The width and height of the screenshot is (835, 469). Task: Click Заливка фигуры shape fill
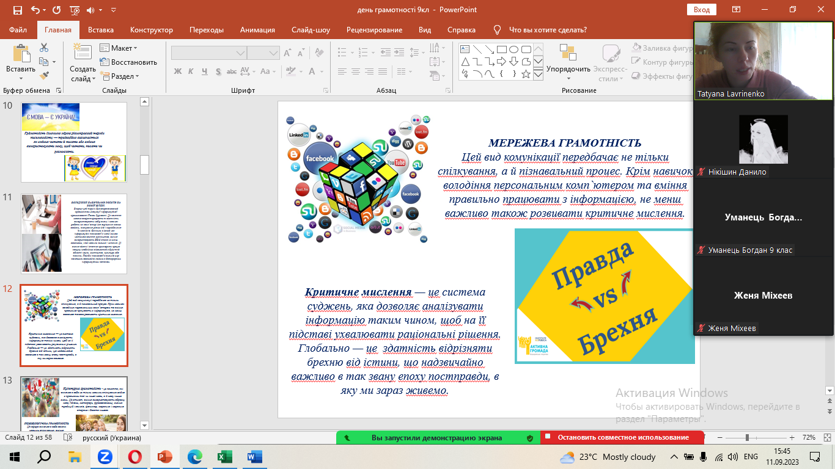pyautogui.click(x=661, y=47)
